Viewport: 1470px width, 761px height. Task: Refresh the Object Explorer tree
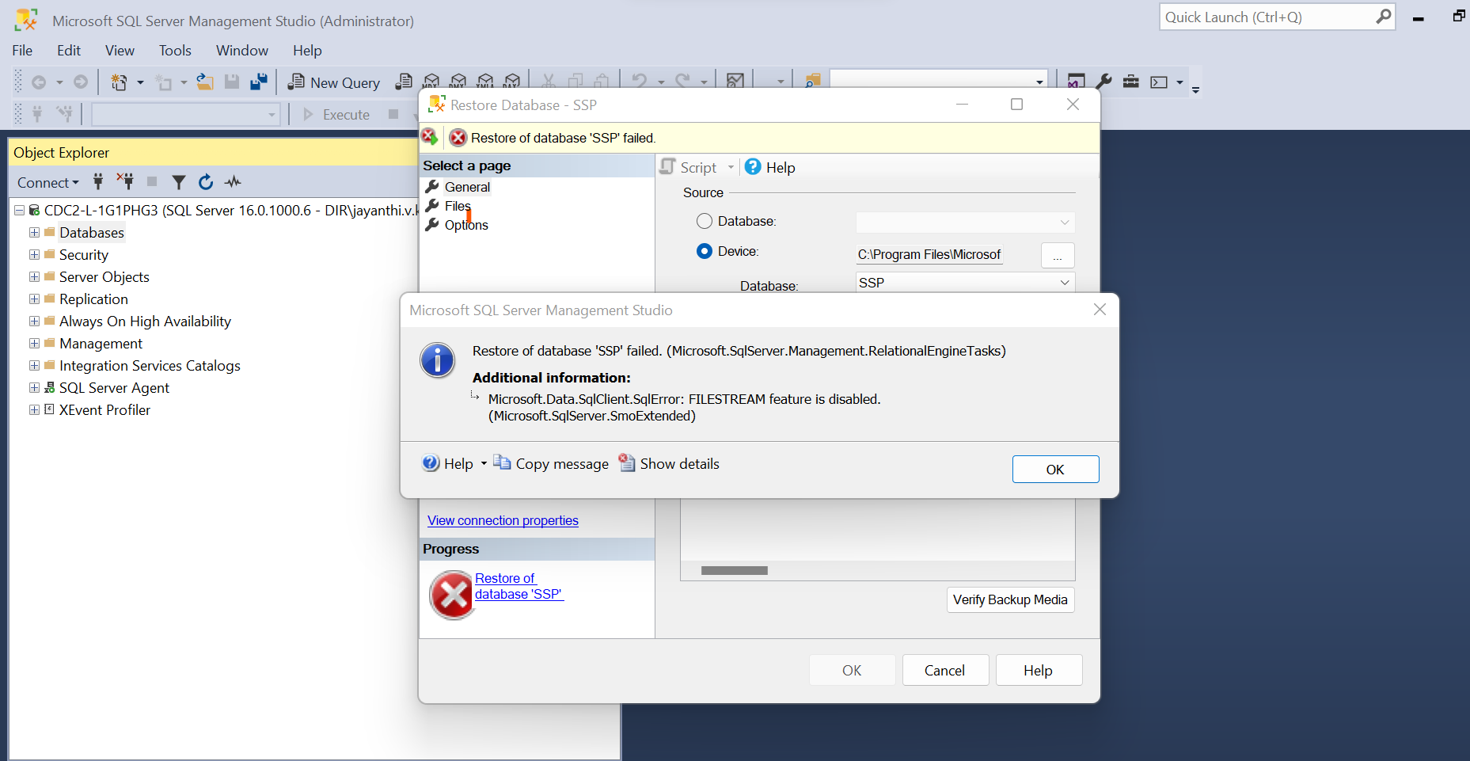pos(206,182)
